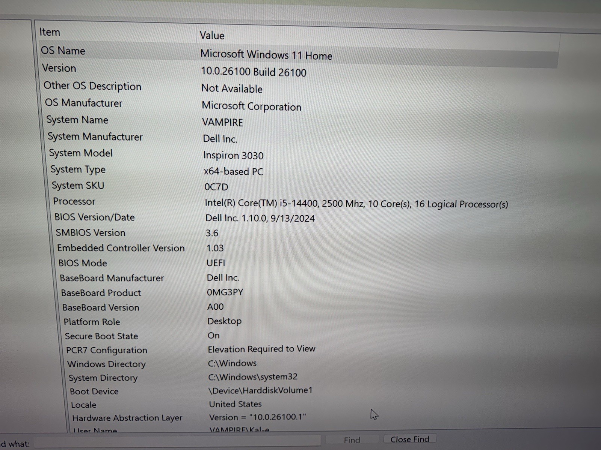This screenshot has width=601, height=450.
Task: Select the Processor label
Action: [x=74, y=201]
